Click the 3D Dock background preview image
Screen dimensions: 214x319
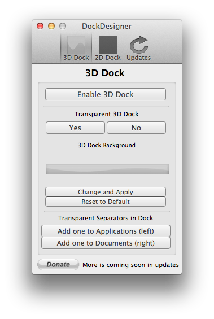107,169
